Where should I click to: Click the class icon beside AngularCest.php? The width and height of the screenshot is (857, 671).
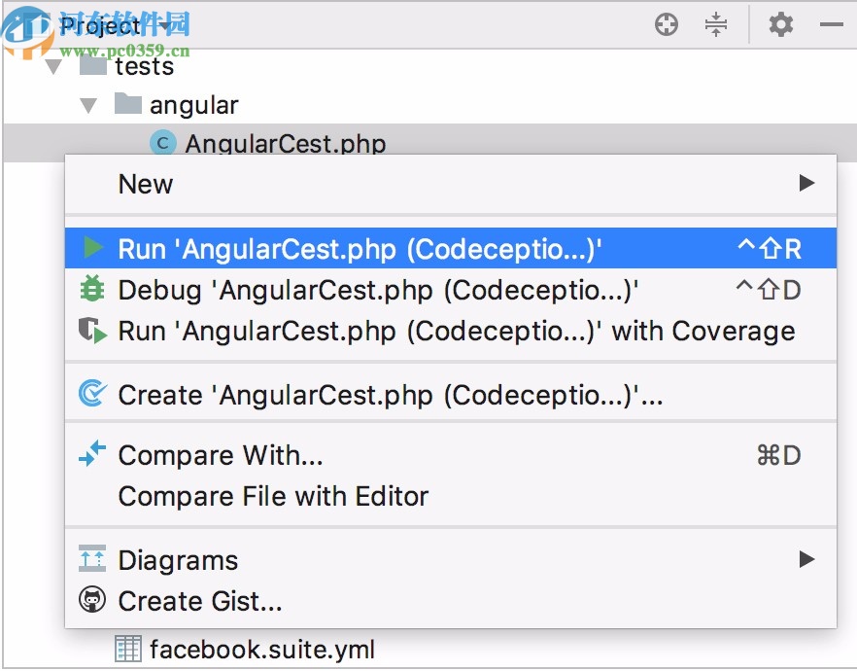point(161,143)
